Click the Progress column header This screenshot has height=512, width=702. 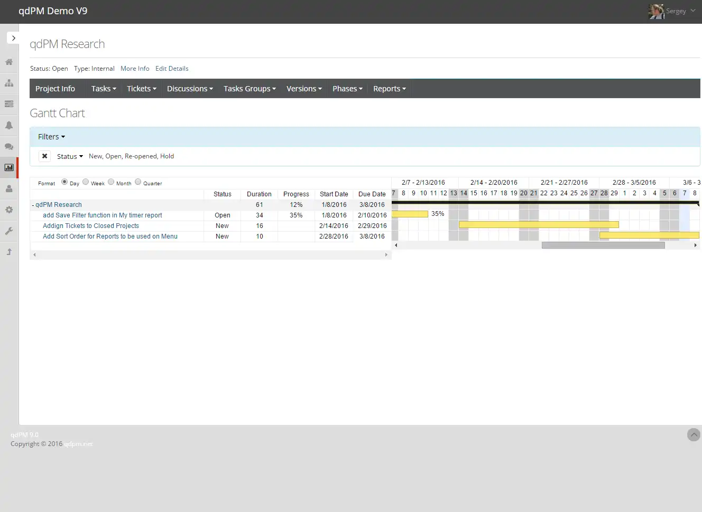tap(296, 194)
